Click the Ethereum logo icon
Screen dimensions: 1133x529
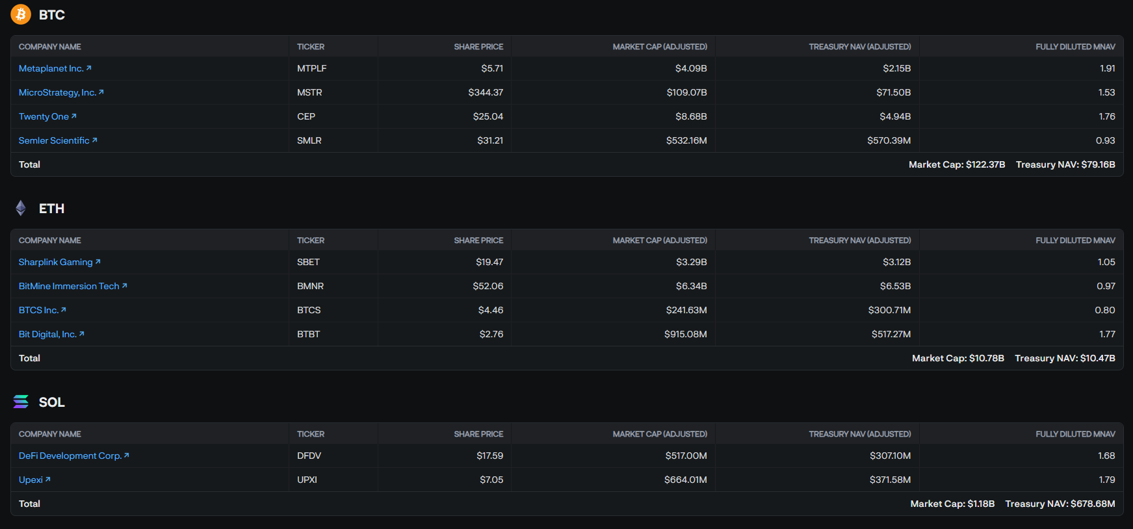point(21,208)
